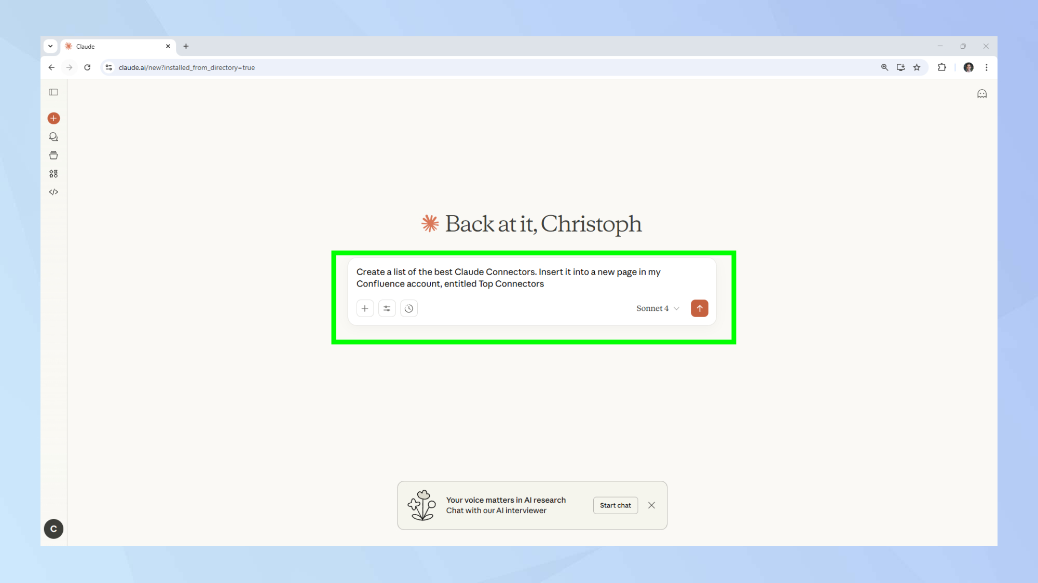The height and width of the screenshot is (583, 1038).
Task: Click the extended thinking clock icon
Action: [x=409, y=308]
